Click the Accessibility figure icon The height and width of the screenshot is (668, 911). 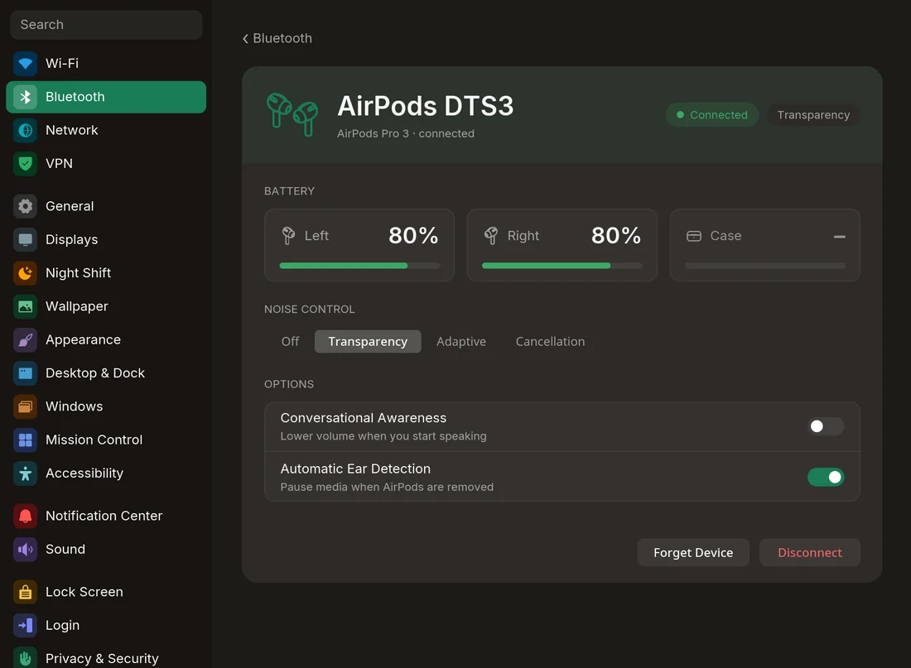[x=25, y=473]
